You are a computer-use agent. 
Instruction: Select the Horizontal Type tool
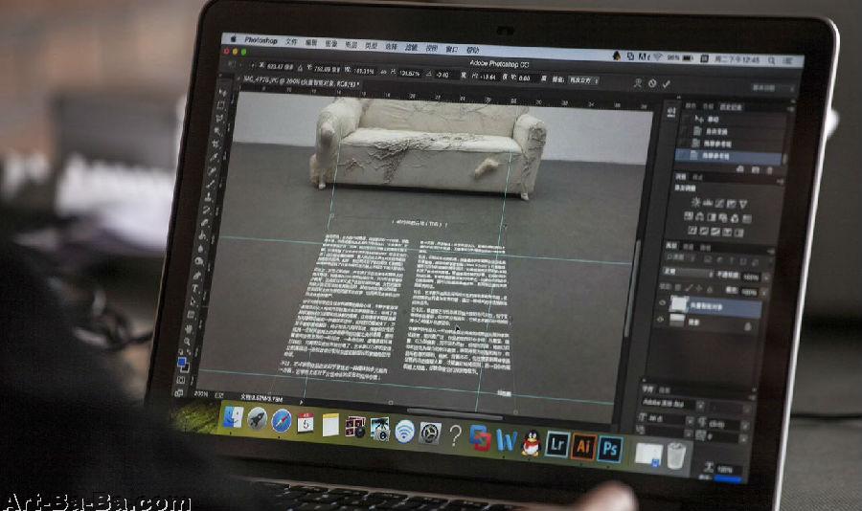(195, 288)
